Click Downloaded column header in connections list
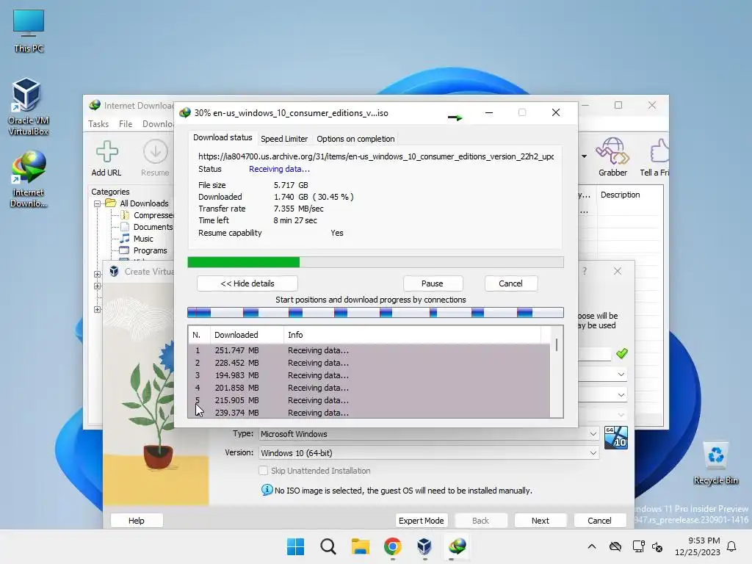 click(x=247, y=335)
